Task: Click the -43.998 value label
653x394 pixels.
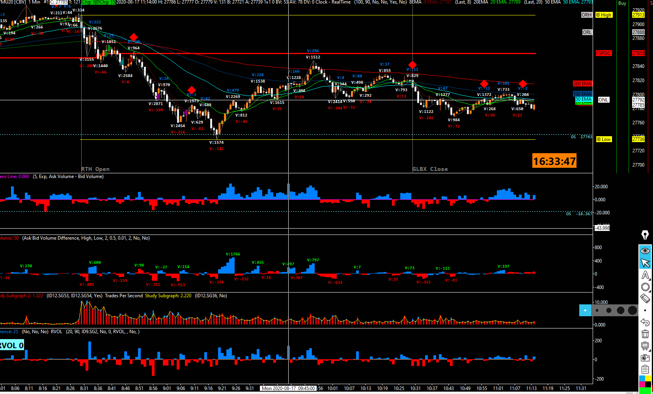Action: tap(603, 228)
